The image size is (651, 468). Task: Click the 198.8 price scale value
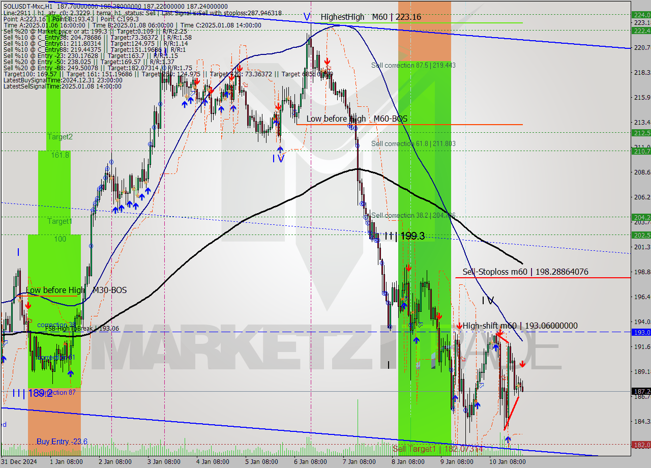coord(642,272)
